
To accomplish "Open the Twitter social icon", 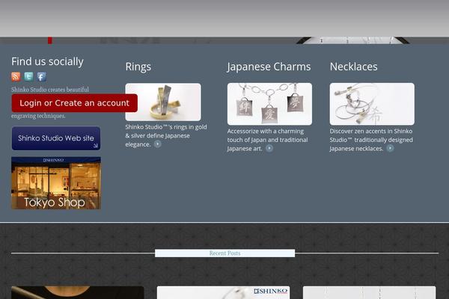I will click(28, 76).
